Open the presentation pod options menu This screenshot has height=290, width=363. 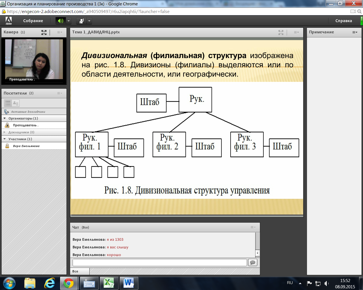click(296, 32)
